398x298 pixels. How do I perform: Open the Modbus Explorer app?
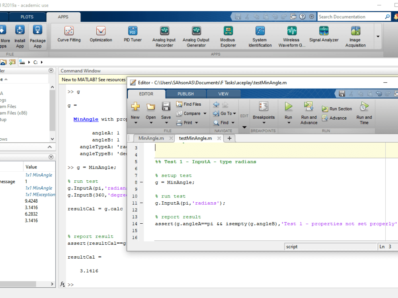[x=228, y=35]
